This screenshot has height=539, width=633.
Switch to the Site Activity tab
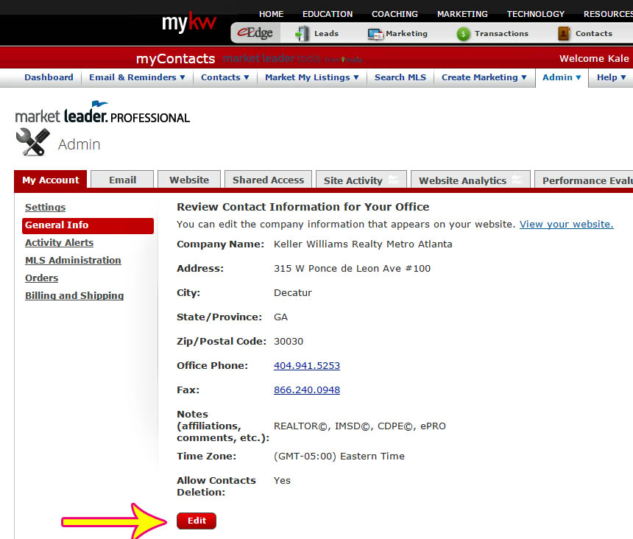(x=361, y=180)
